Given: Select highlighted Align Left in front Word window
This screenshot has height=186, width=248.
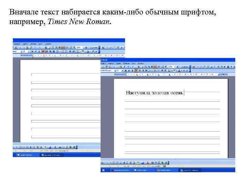Looking at the screenshot, I should (x=136, y=71).
